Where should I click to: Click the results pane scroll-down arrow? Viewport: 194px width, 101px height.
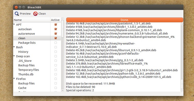click(182, 90)
